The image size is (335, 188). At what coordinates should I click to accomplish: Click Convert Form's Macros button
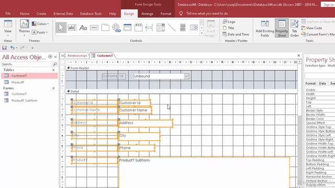318,34
